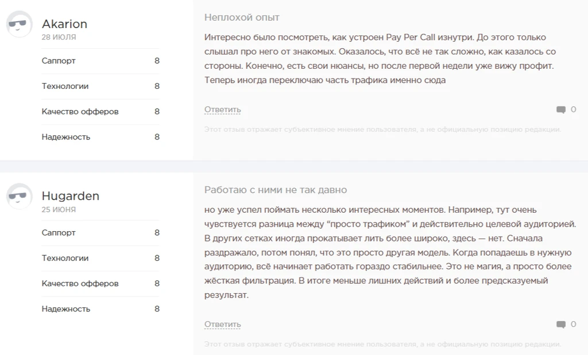
Task: Click Hugarden's Надежность score 8
Action: pyautogui.click(x=157, y=309)
